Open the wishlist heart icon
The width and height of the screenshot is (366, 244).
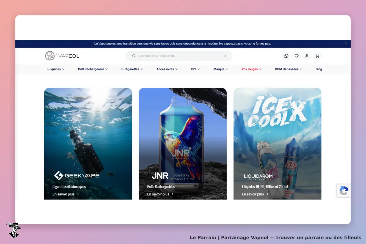296,56
